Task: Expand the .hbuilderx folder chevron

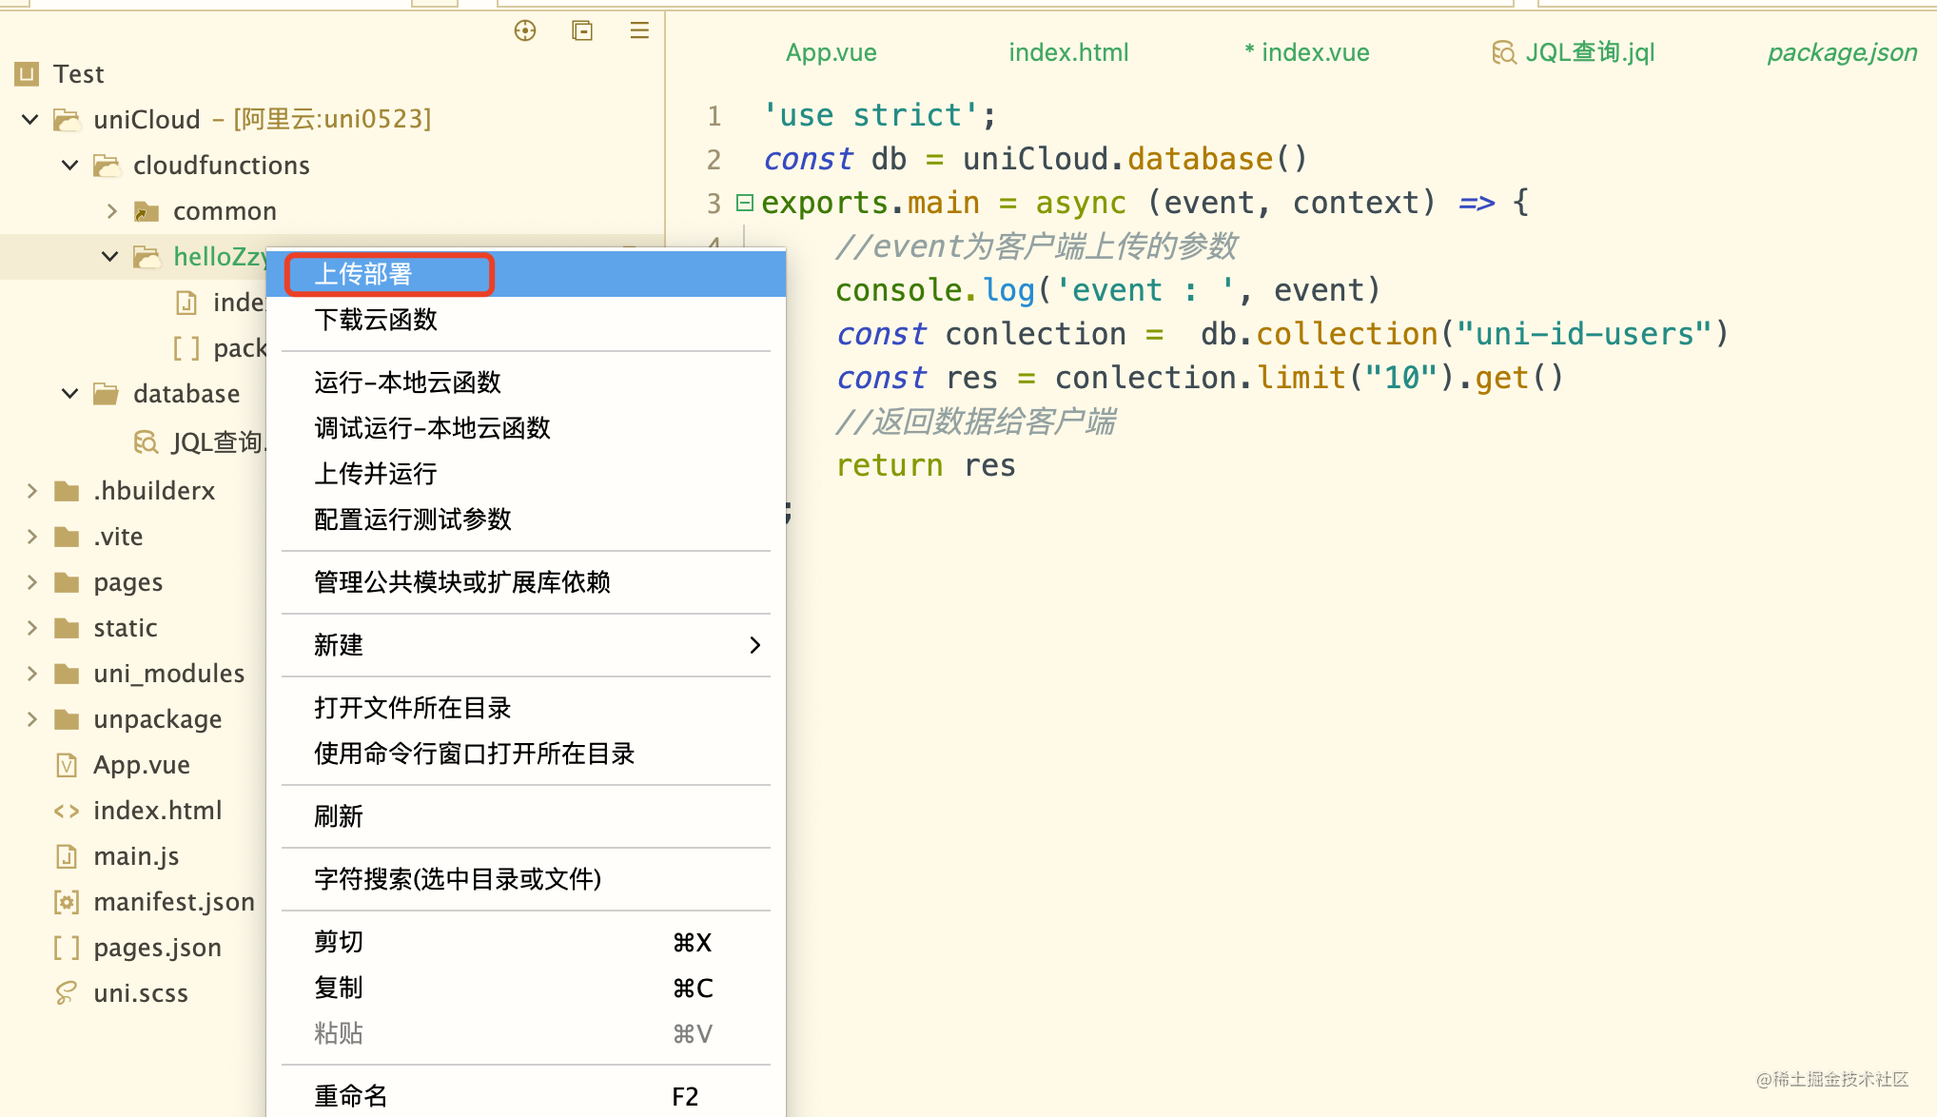Action: coord(32,491)
